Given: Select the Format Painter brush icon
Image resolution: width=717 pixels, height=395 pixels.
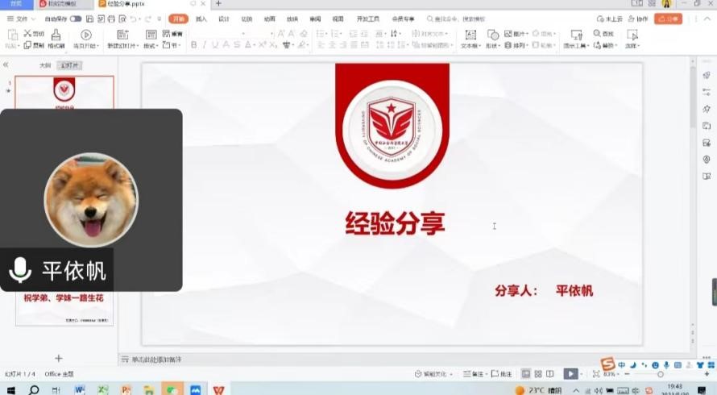Looking at the screenshot, I should click(56, 35).
